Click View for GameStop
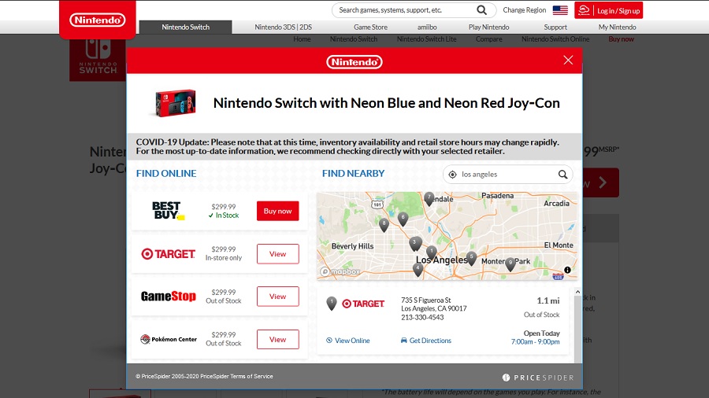The image size is (709, 398). 277,297
